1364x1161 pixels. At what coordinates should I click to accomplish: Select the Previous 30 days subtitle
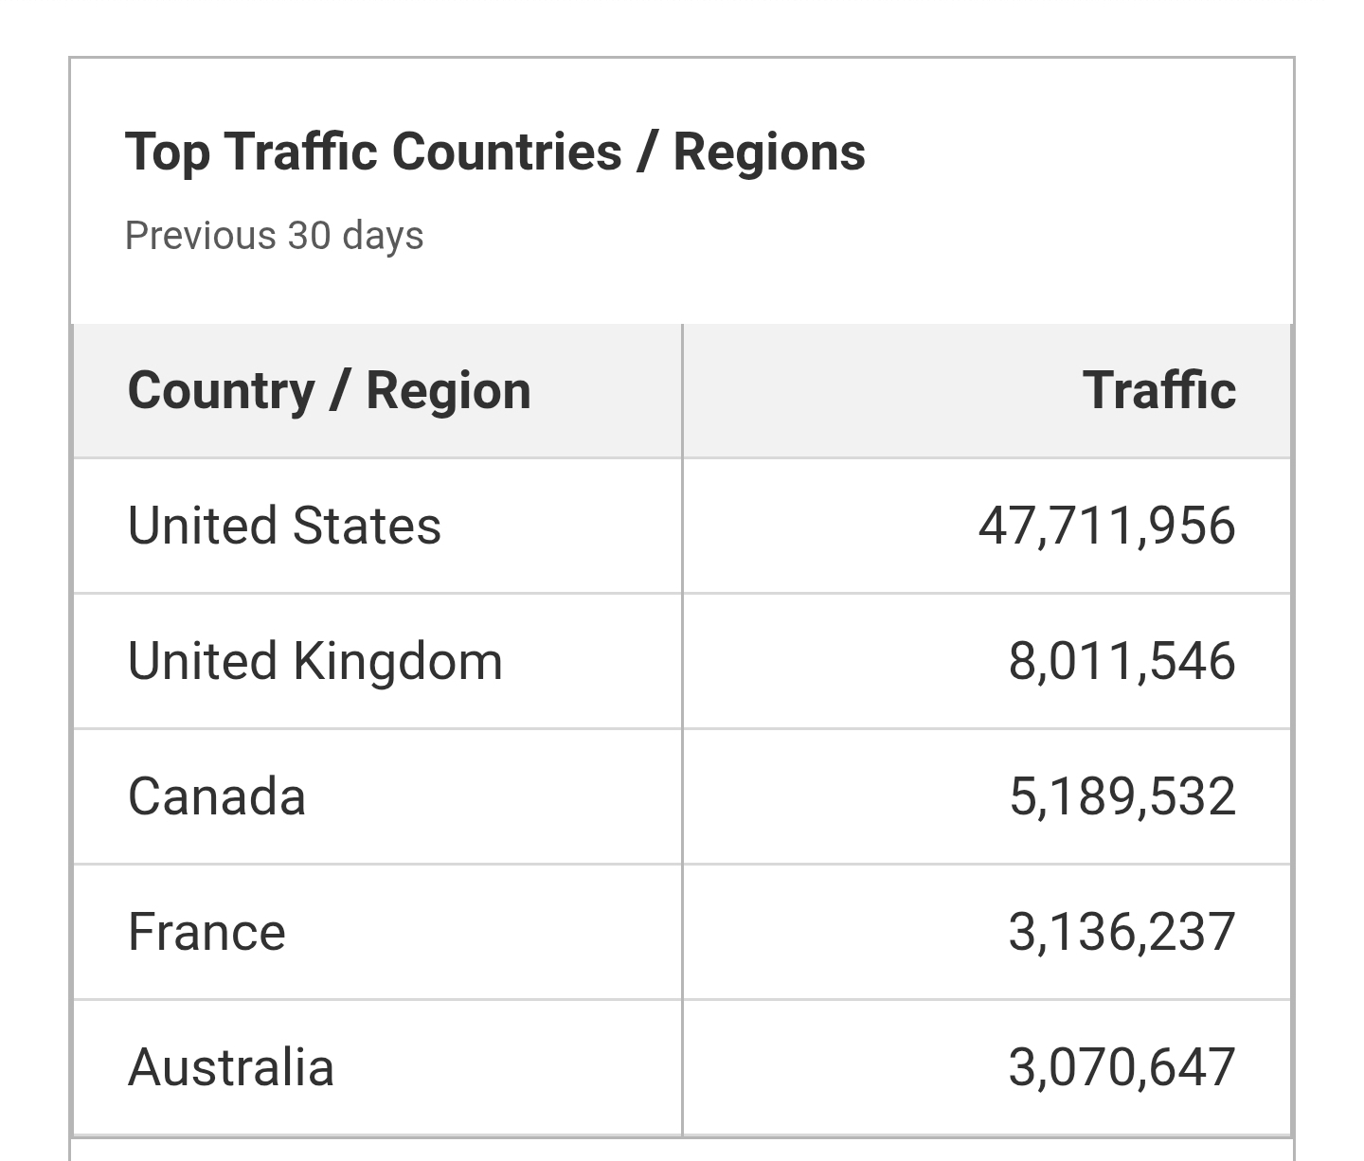tap(274, 236)
